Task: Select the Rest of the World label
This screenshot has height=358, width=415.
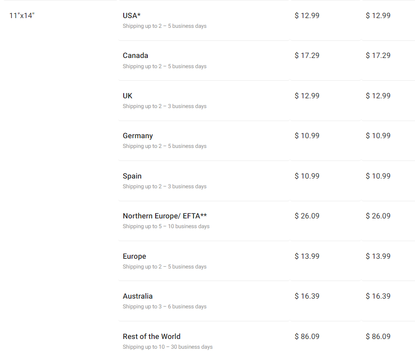Action: [151, 336]
